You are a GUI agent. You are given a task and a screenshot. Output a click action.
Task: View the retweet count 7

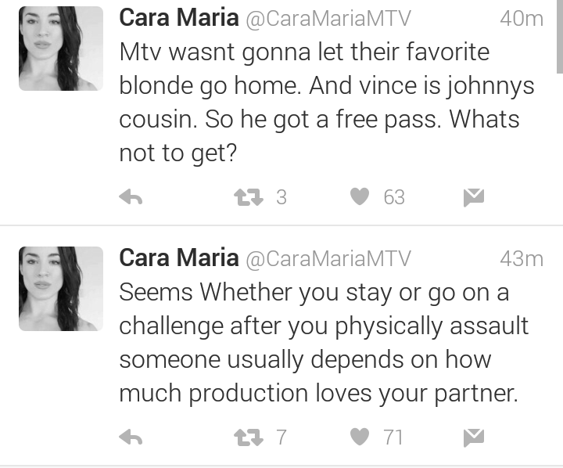click(x=281, y=437)
